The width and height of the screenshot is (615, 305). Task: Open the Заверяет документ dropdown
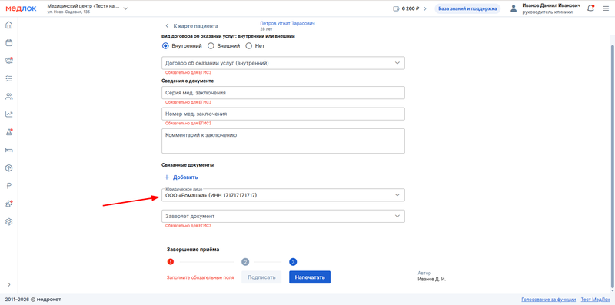tap(283, 216)
